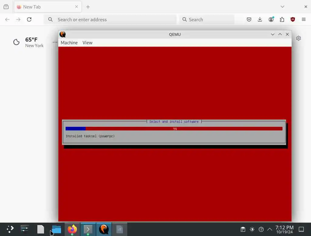Expand the list all tabs dropdown
Screen dimensions: 311x236
(x=282, y=7)
